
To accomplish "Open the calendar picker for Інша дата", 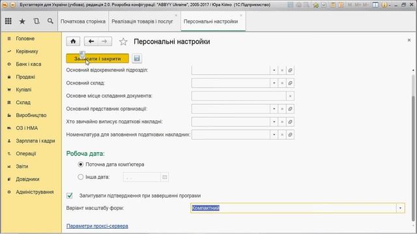I will 165,177.
